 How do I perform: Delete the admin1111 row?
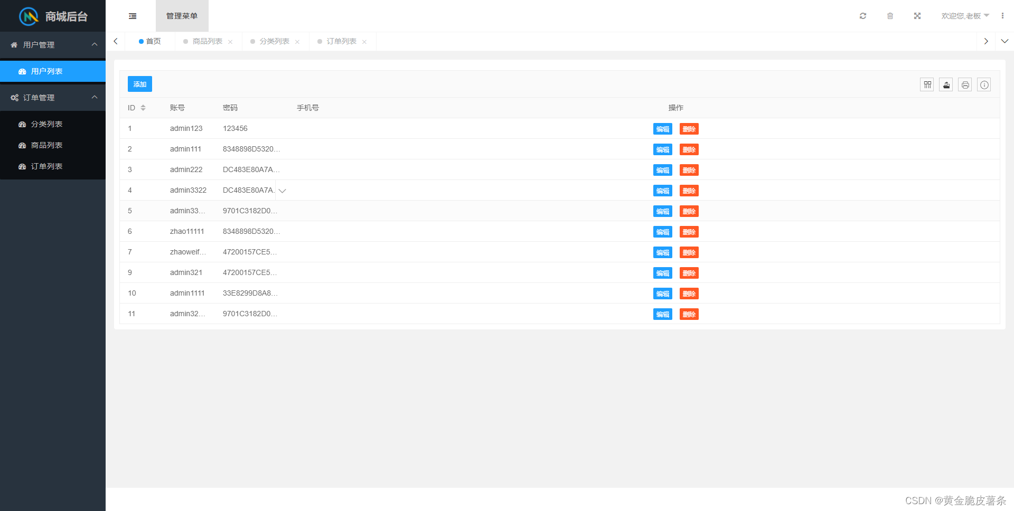pyautogui.click(x=689, y=294)
